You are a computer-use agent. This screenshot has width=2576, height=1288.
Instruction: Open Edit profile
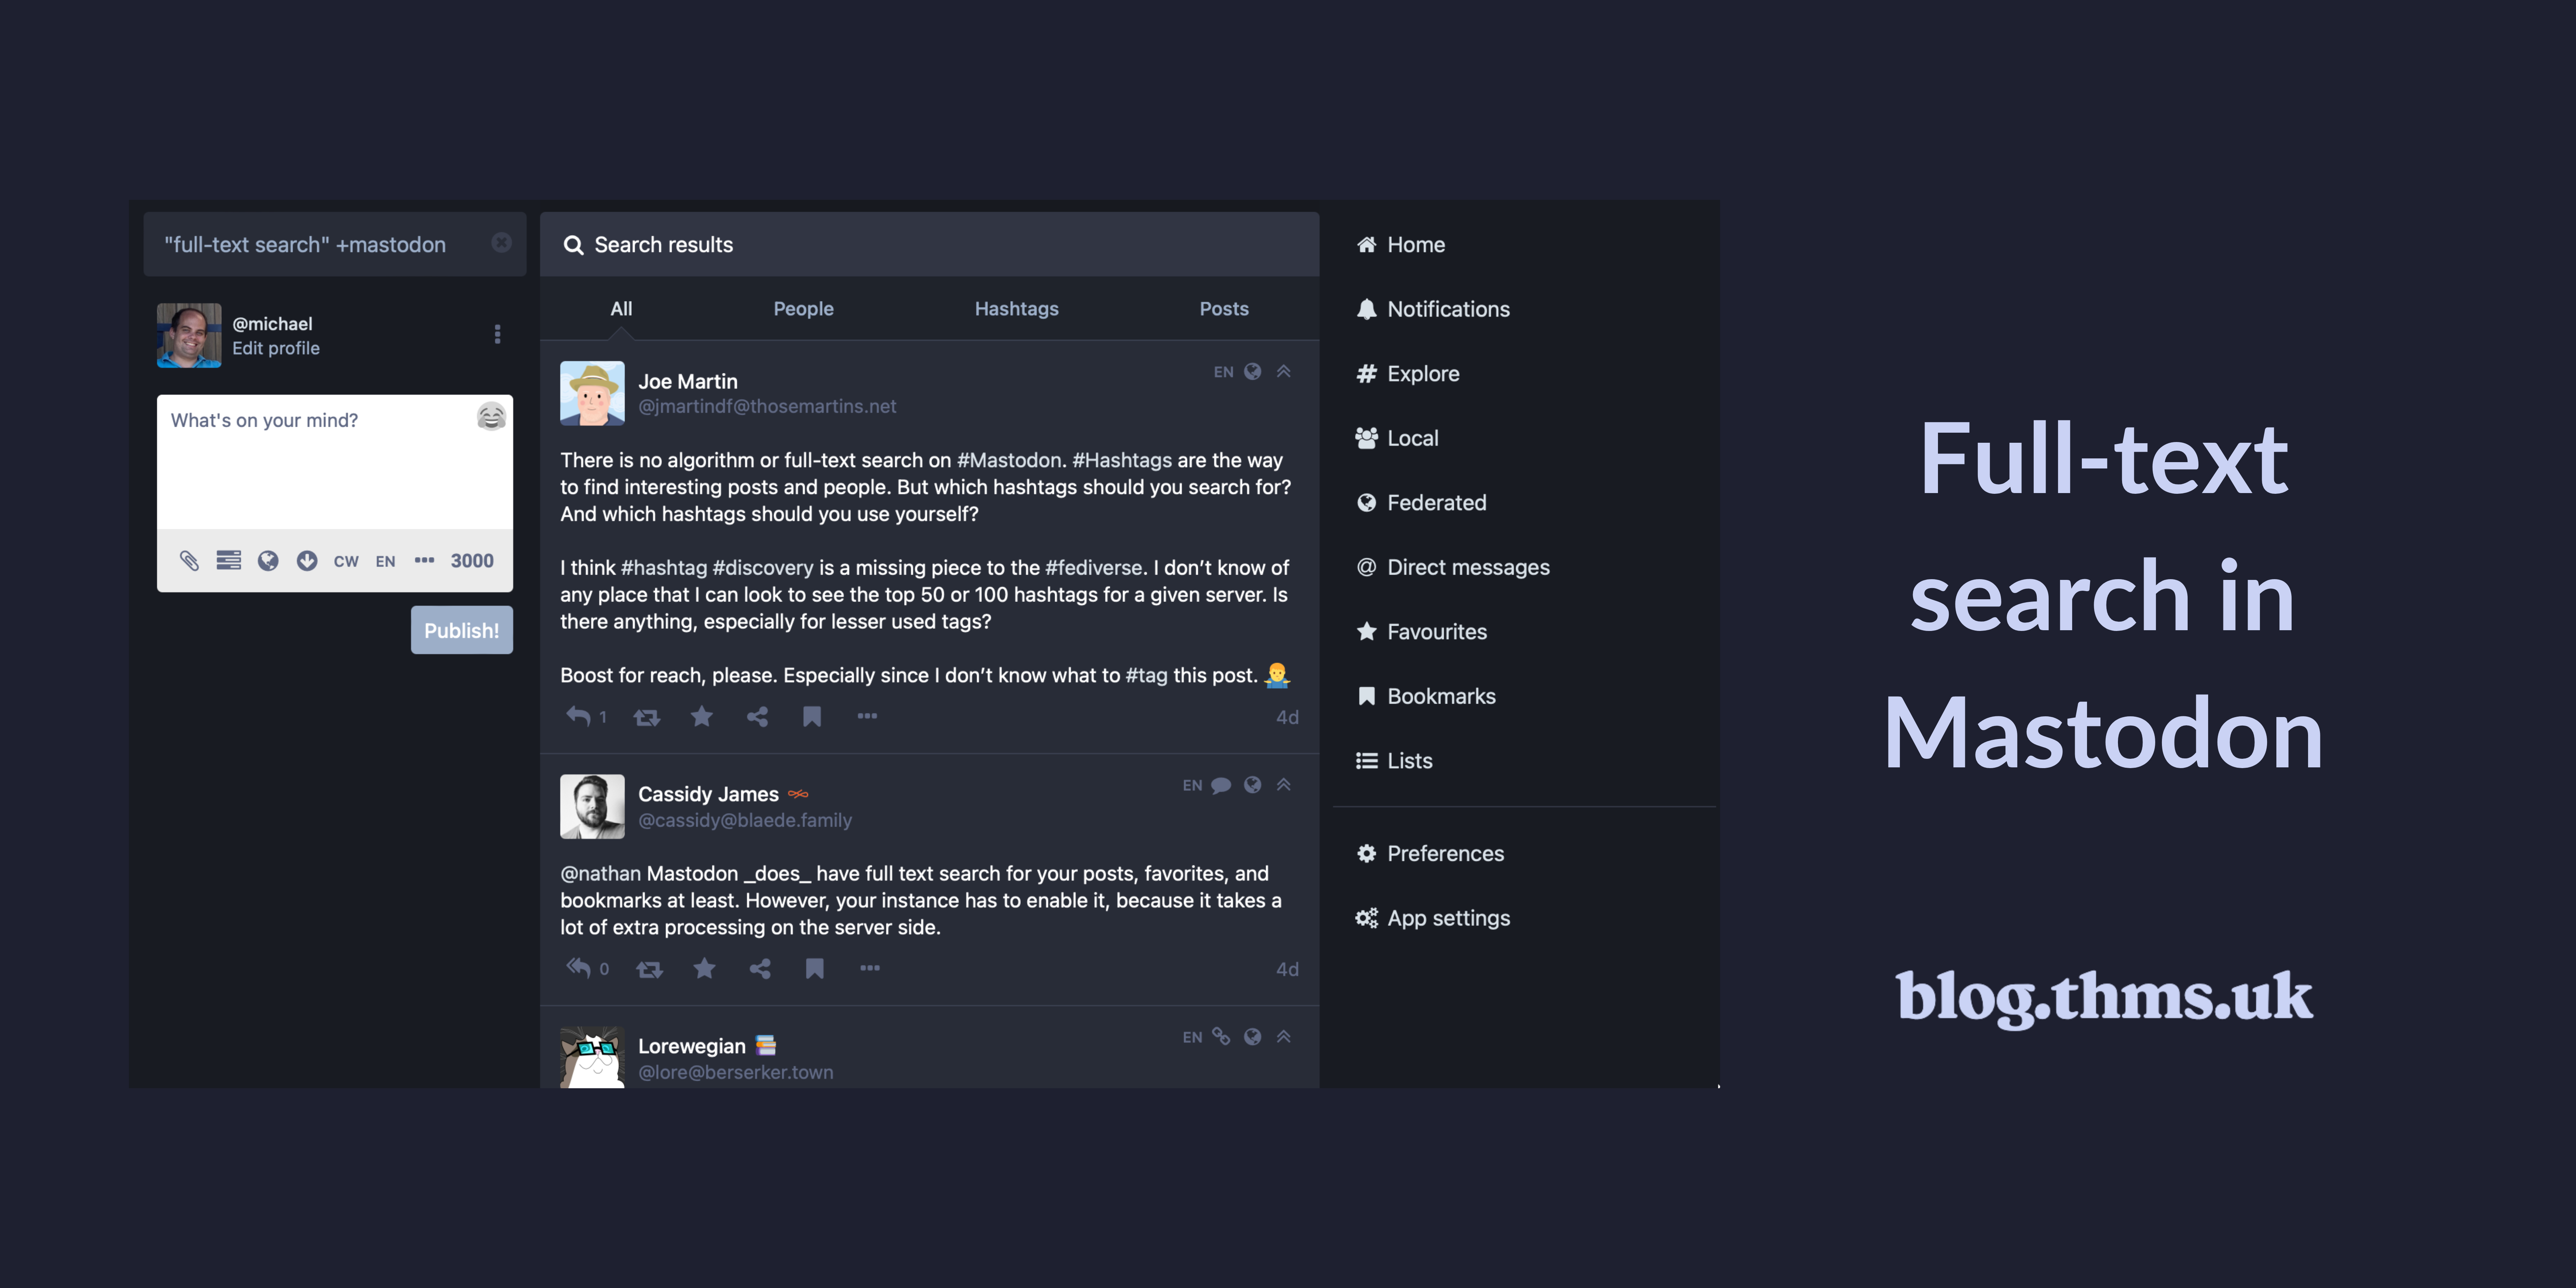[277, 348]
